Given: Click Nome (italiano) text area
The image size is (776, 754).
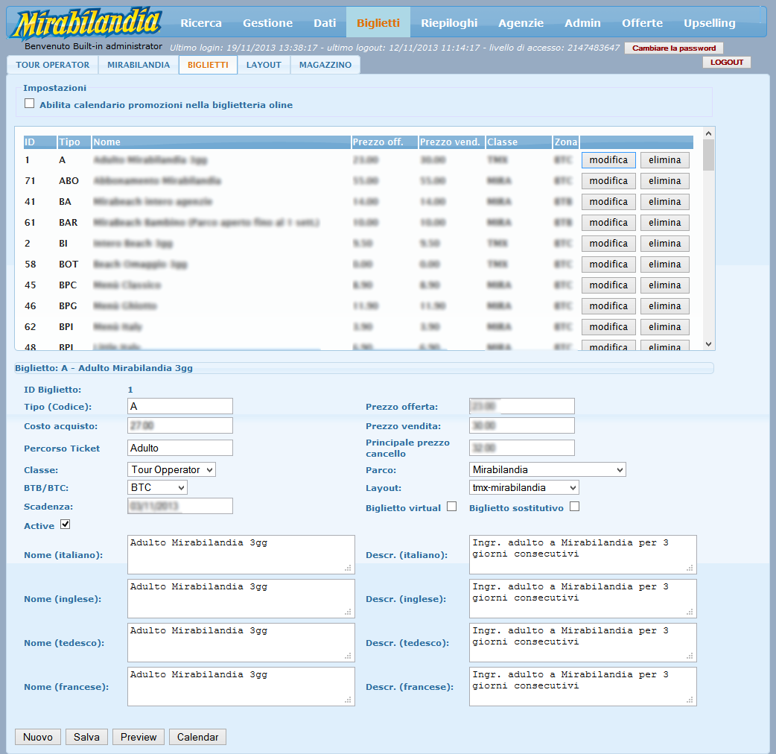Looking at the screenshot, I should 241,554.
